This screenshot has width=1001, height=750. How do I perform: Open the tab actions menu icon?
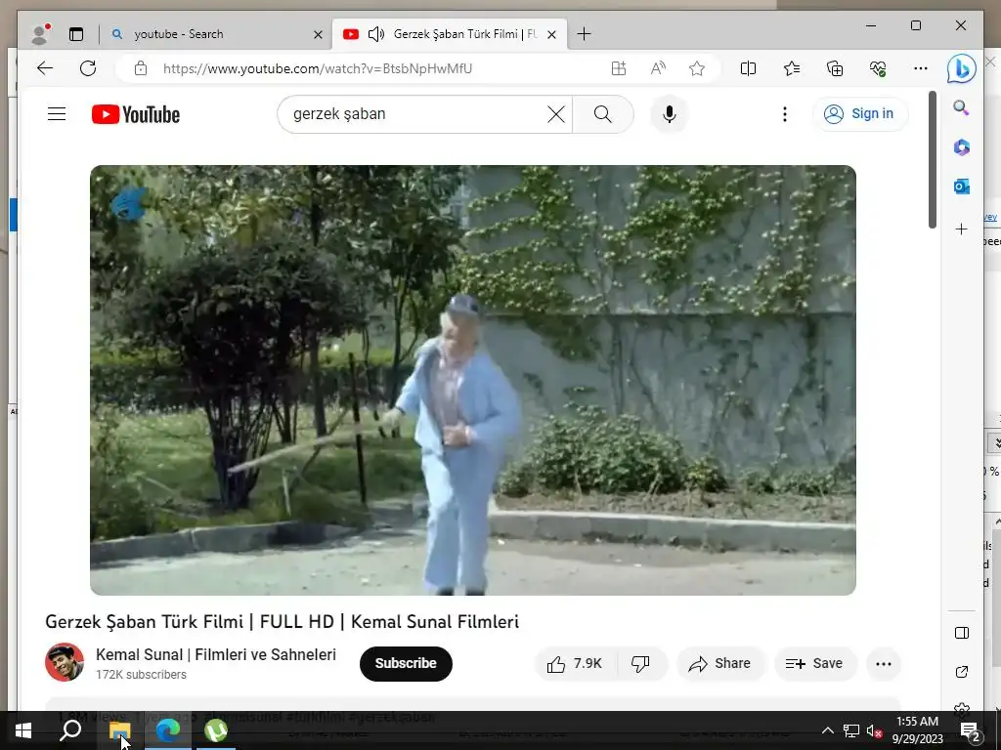(76, 34)
